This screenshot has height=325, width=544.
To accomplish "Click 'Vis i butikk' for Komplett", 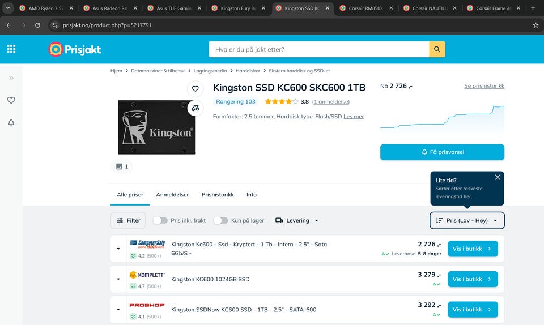I will point(473,279).
